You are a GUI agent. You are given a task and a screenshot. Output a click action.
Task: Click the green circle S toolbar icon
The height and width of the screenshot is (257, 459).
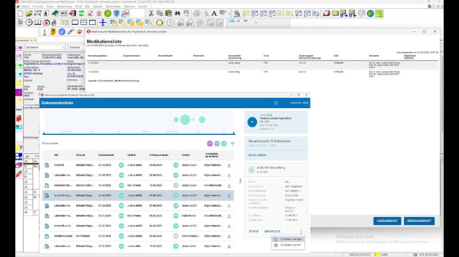[x=108, y=13]
